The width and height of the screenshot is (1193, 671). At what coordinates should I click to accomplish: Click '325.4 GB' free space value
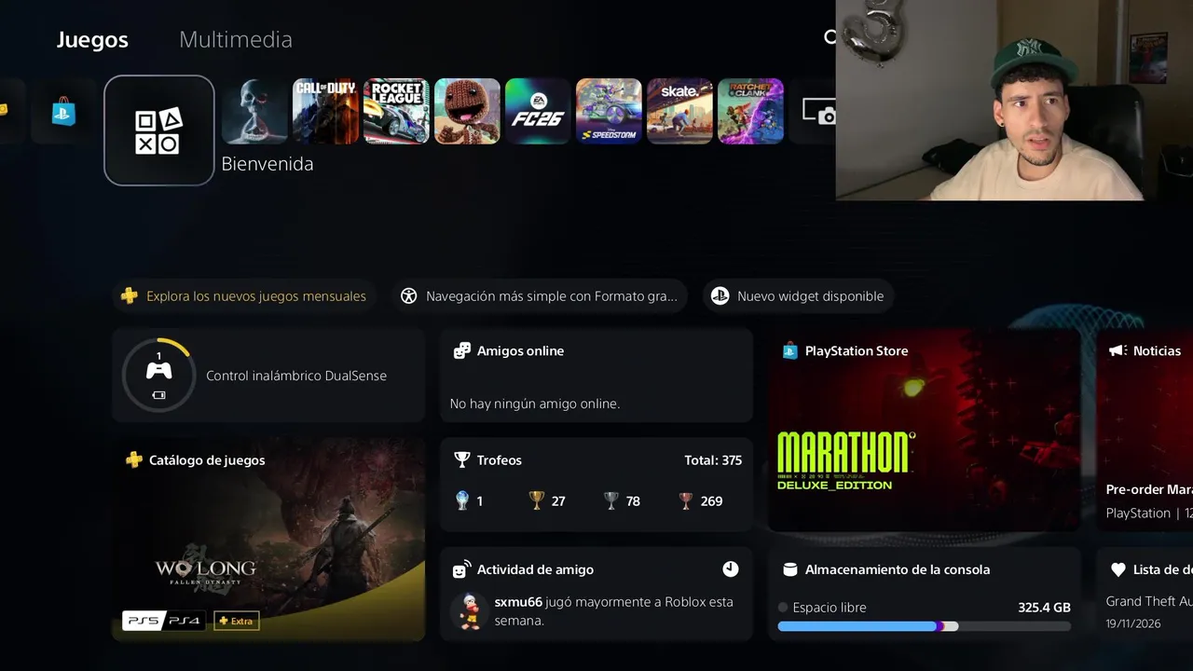tap(1044, 608)
